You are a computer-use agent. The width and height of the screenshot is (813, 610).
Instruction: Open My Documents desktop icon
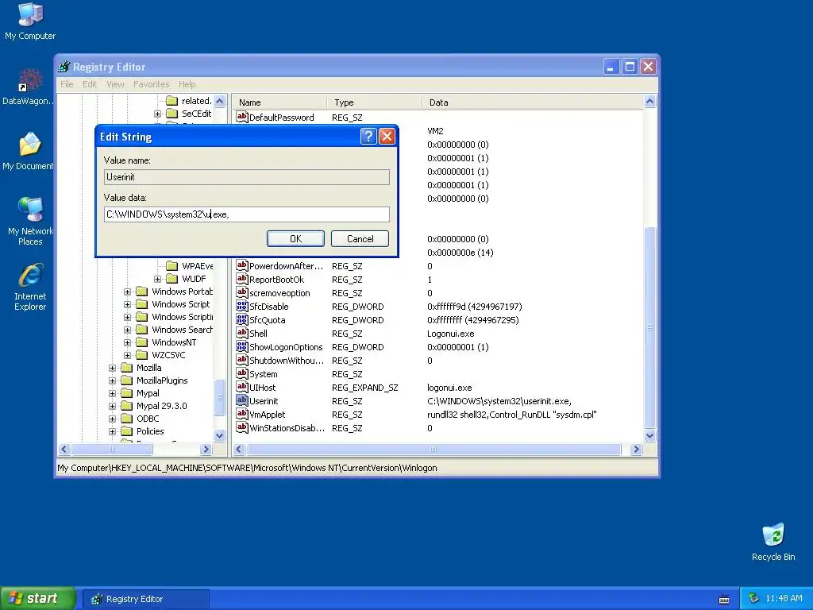(x=28, y=152)
